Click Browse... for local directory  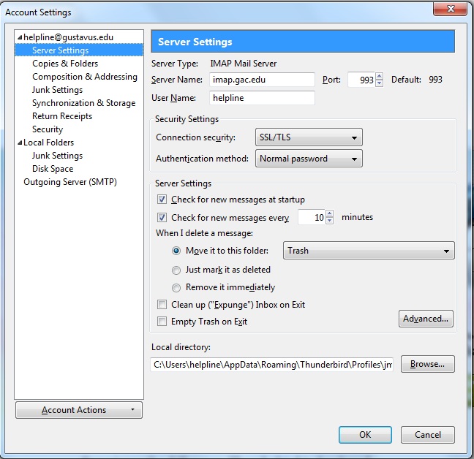point(427,364)
